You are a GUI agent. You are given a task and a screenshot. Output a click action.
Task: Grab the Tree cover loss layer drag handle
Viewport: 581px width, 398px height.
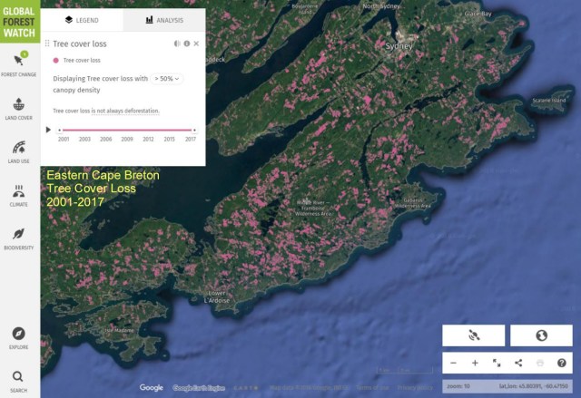coord(47,44)
